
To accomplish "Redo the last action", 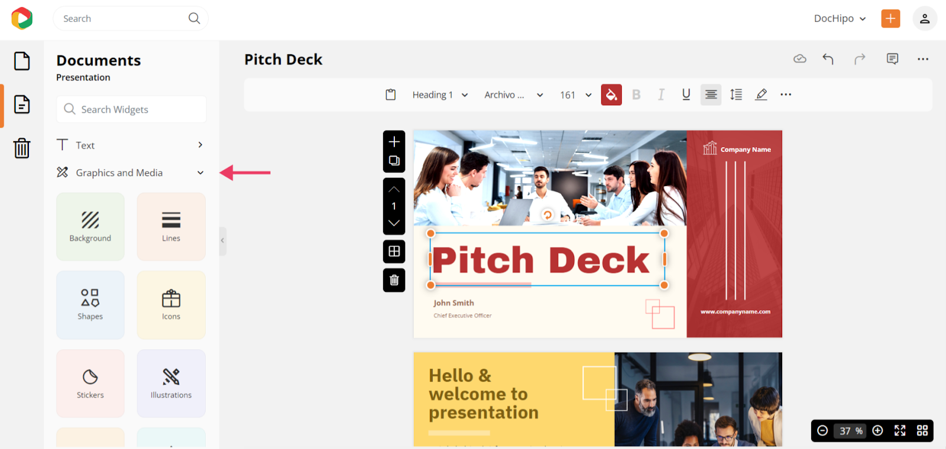I will [x=860, y=58].
